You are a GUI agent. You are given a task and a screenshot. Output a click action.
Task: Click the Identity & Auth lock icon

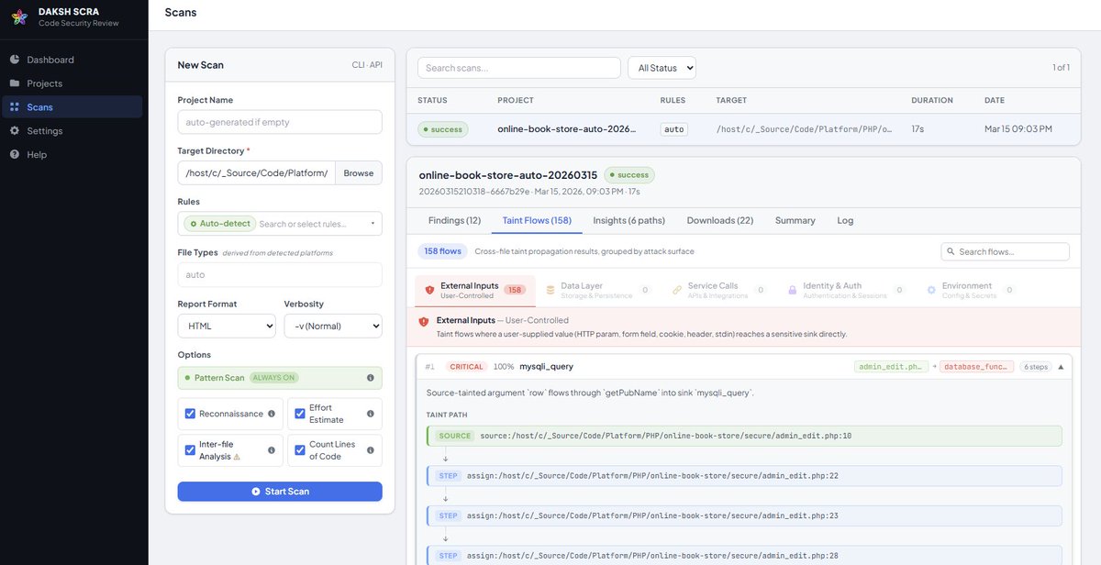tap(793, 290)
